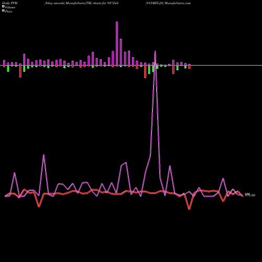The image size is (262, 262).
Task: Click the deepest red dip on the price line
Action: click(x=189, y=209)
